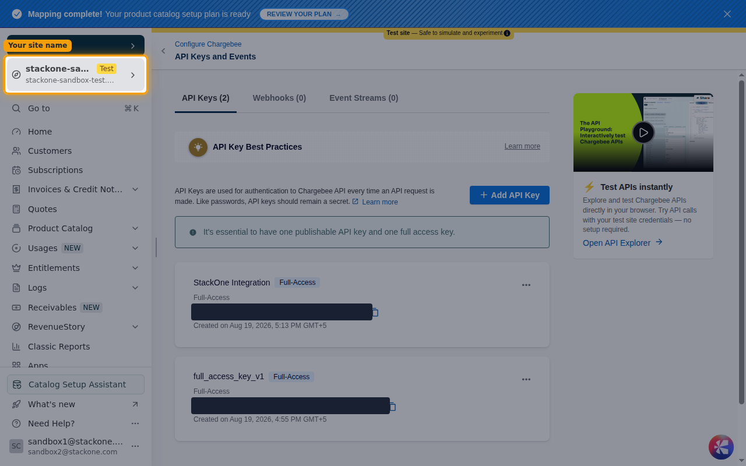Screen dimensions: 746x466
Task: Click the Home speedometer icon
Action: pos(16,132)
